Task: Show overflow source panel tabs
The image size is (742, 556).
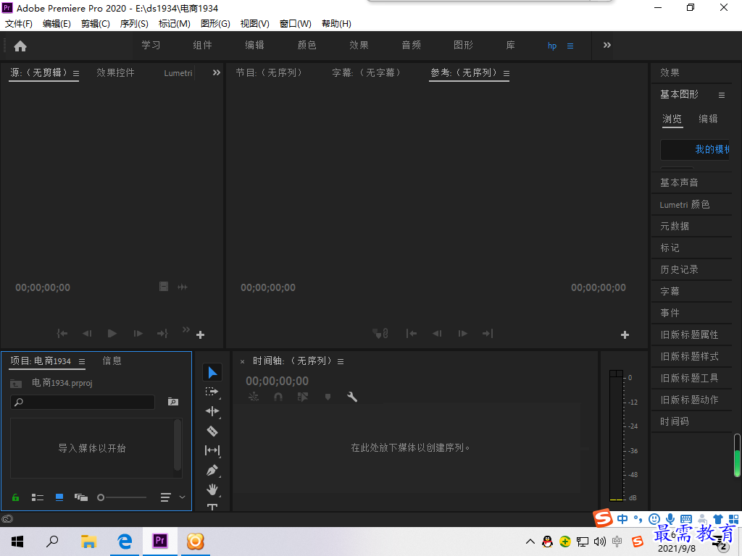Action: [216, 73]
